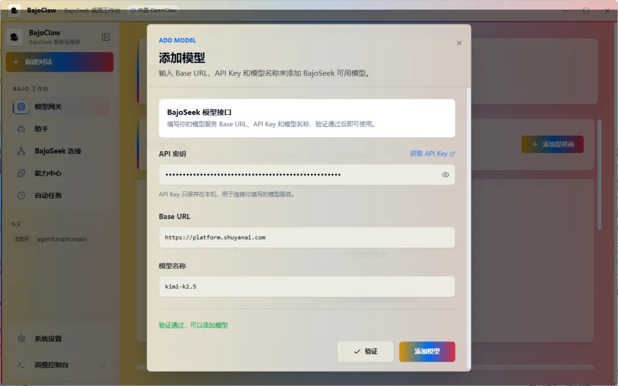The width and height of the screenshot is (618, 386).
Task: Open 自动任务 in the sidebar
Action: [x=60, y=196]
